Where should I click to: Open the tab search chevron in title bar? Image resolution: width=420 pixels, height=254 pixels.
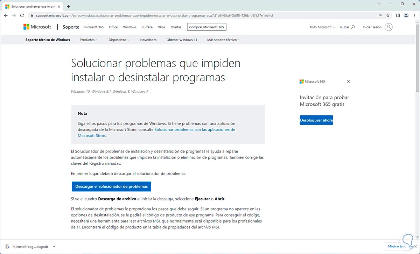(379, 4)
